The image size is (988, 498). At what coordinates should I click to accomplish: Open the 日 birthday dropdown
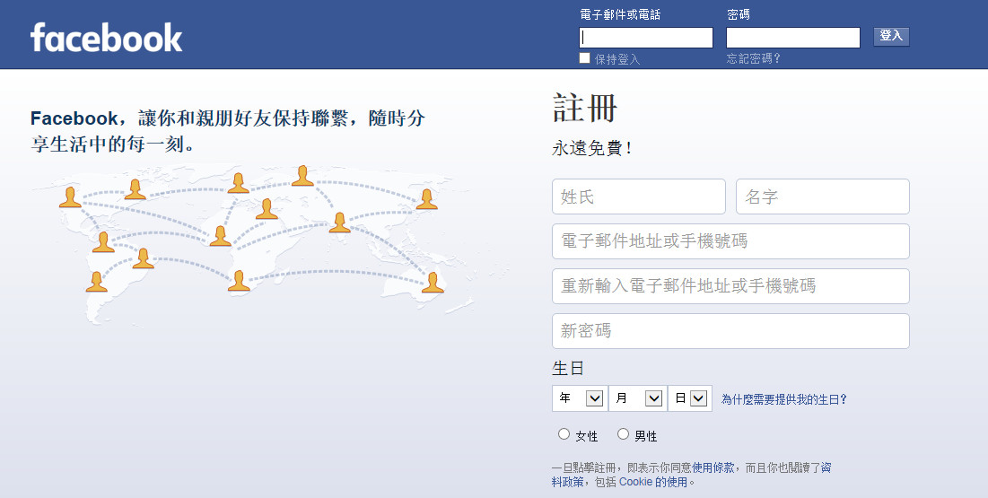click(690, 398)
